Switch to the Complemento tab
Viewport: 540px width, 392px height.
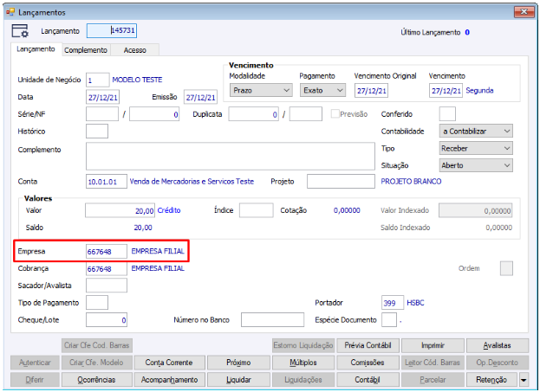86,50
